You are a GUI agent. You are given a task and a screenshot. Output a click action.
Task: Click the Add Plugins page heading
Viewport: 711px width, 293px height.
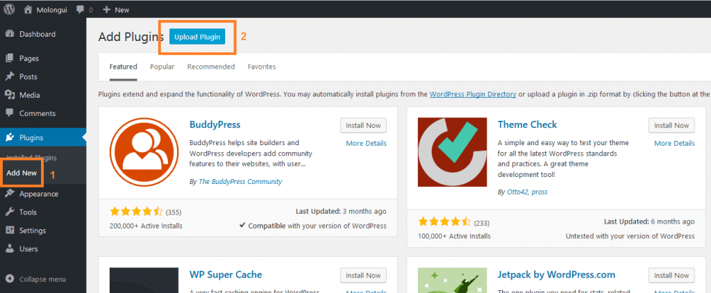(x=131, y=37)
